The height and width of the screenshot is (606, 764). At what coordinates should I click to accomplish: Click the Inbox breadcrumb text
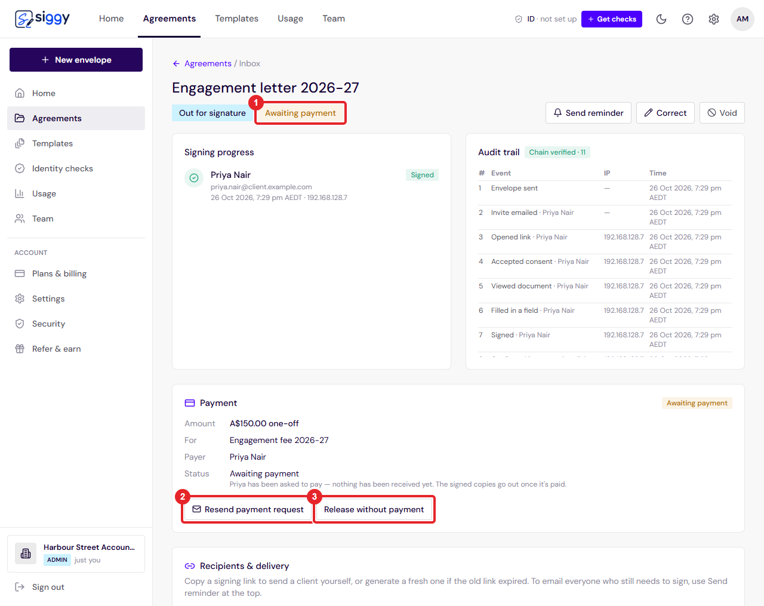[x=249, y=64]
